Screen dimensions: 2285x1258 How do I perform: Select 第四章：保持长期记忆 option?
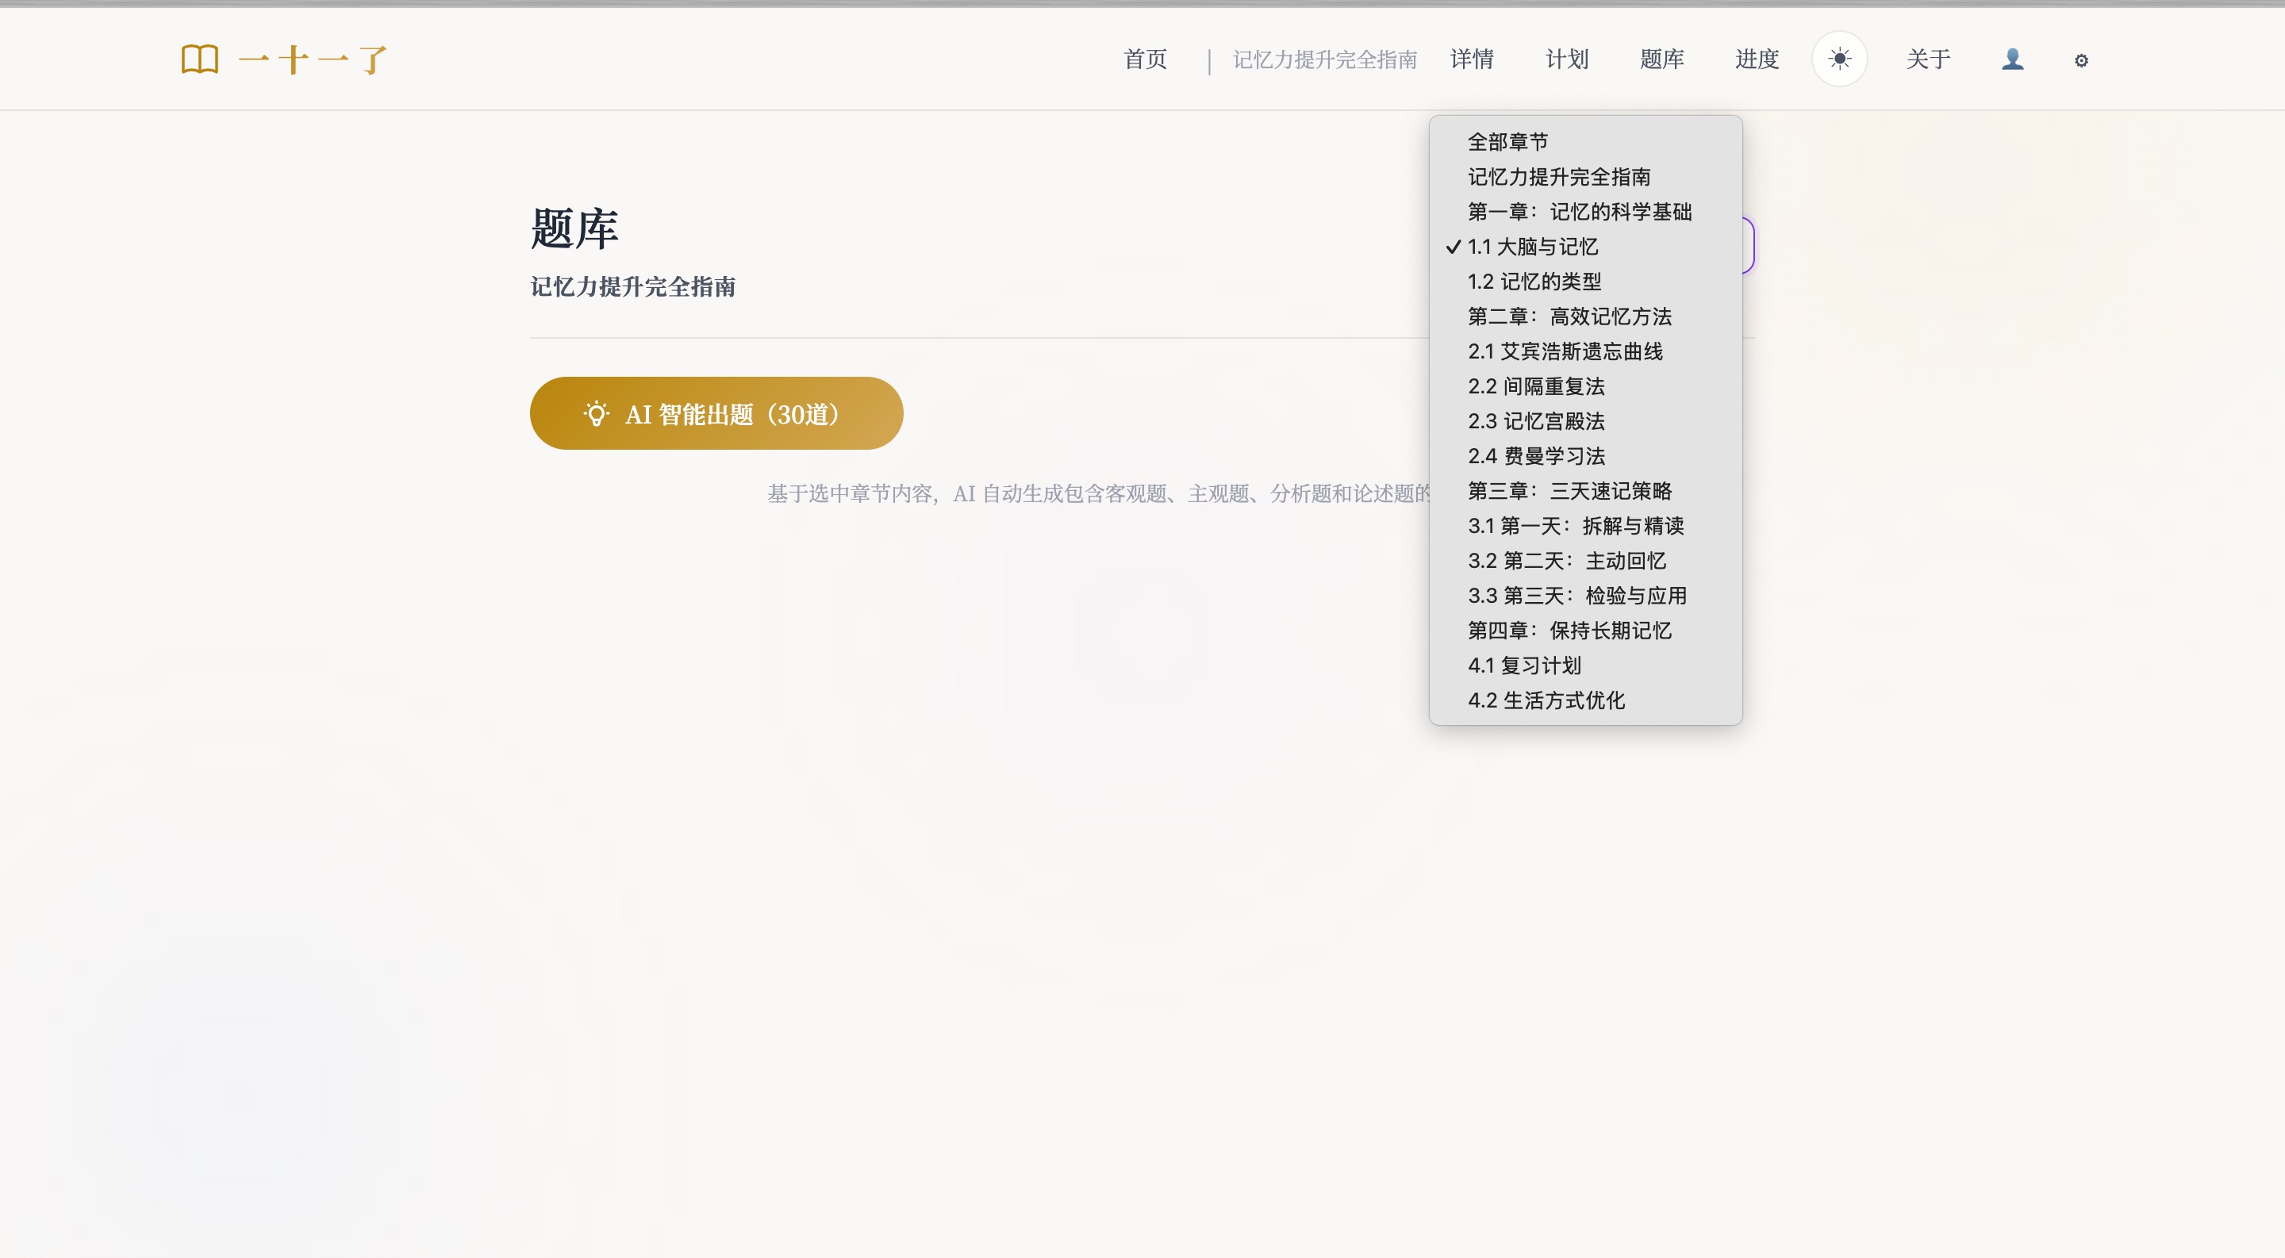click(1585, 631)
